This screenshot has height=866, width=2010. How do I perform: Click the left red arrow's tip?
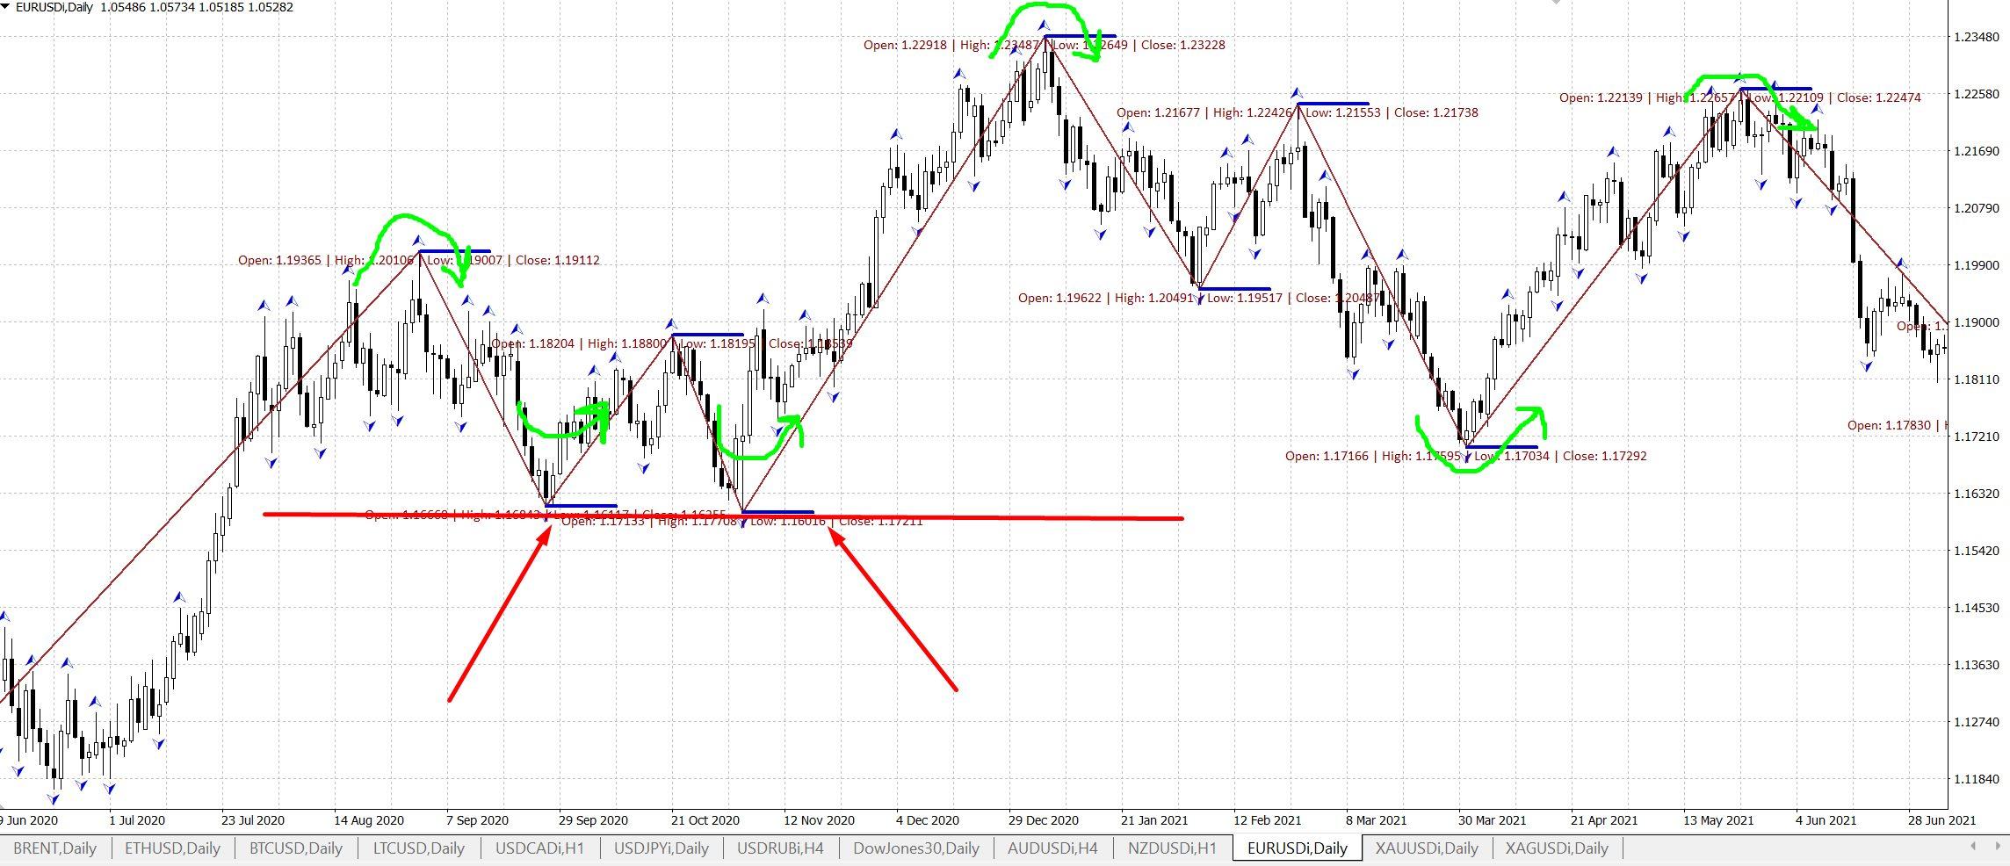click(x=549, y=528)
